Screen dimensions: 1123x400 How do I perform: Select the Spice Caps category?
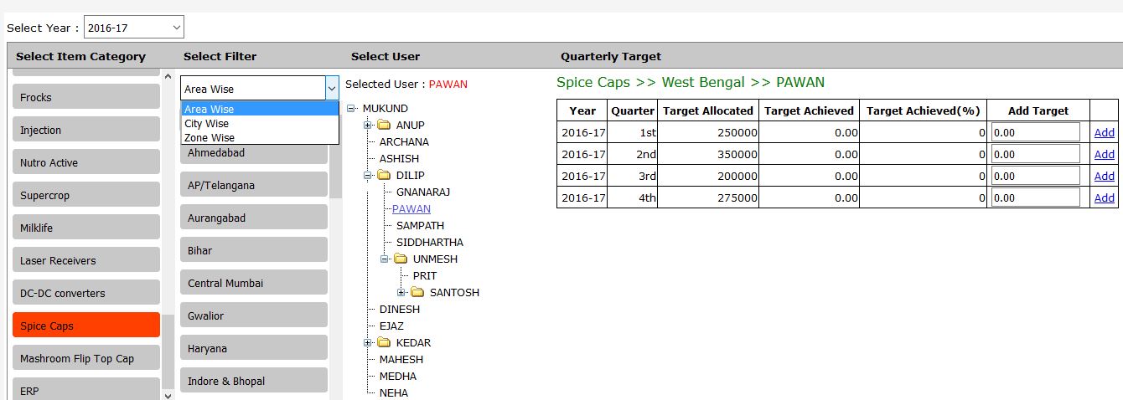coord(85,326)
